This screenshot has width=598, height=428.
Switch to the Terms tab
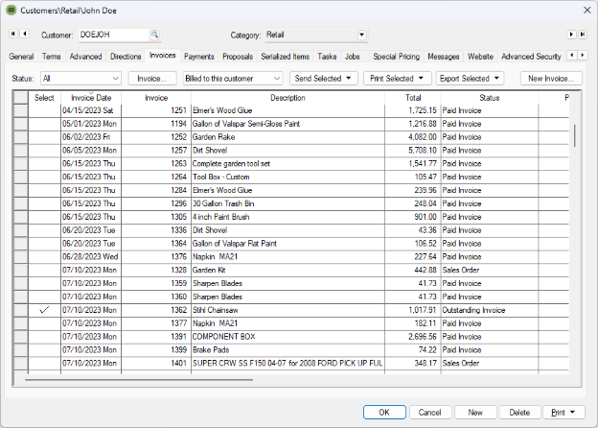tap(51, 57)
